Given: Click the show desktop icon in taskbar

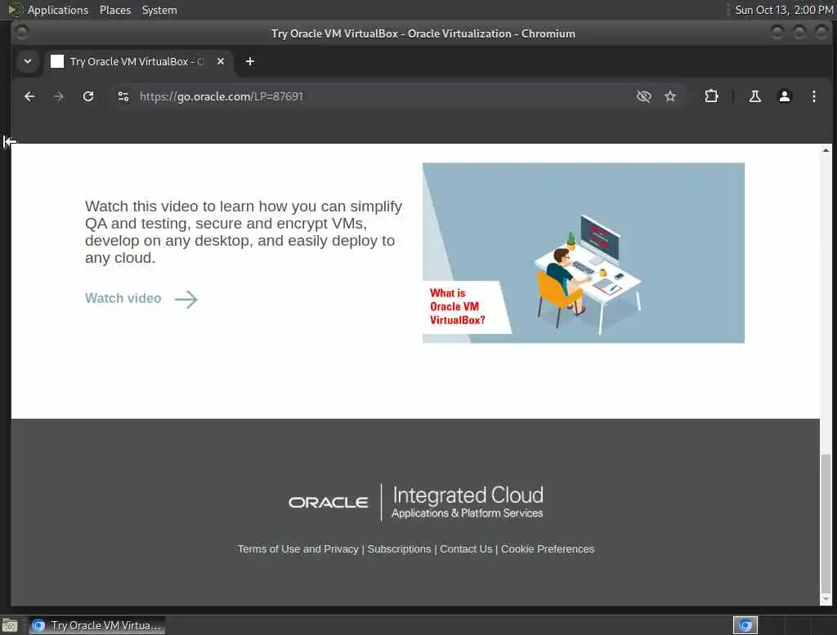Looking at the screenshot, I should tap(10, 625).
